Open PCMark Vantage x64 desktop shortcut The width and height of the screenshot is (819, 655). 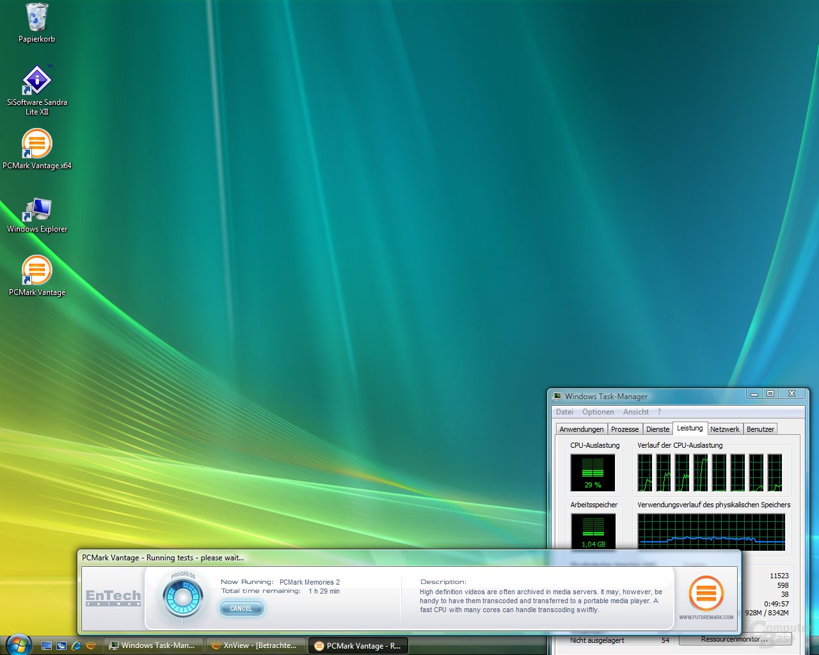click(37, 148)
